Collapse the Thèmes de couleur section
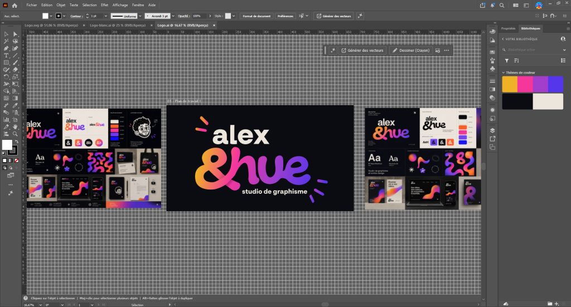The image size is (571, 307). click(x=504, y=73)
